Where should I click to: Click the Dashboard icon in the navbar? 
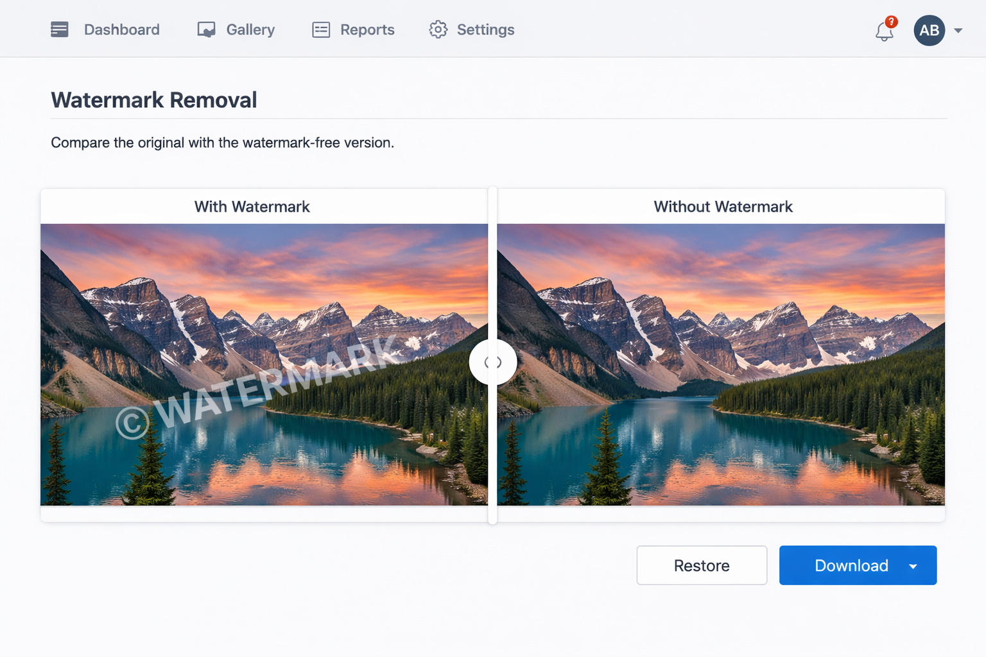click(59, 30)
